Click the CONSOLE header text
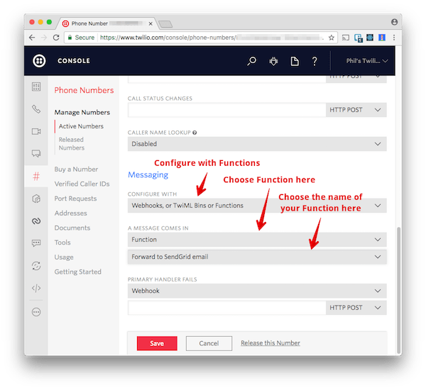Screen dimensions: 426x390 (74, 61)
